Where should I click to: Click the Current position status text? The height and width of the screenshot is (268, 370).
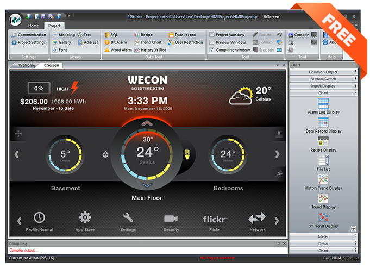32,258
